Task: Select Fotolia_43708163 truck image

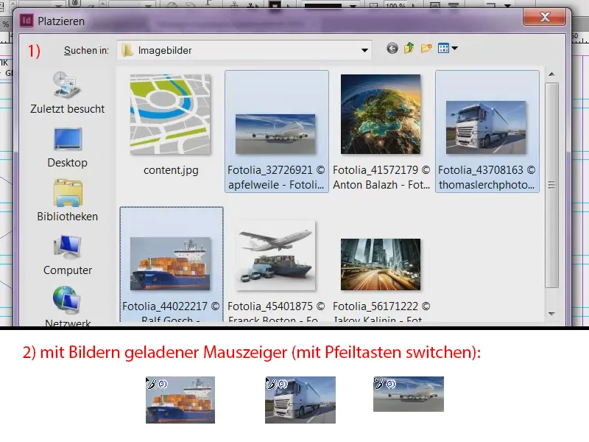Action: pos(486,127)
